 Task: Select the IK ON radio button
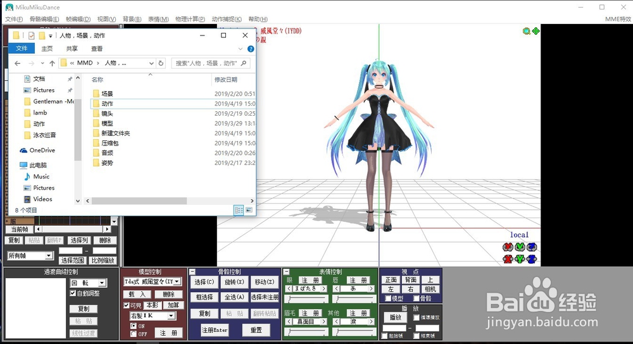click(134, 326)
